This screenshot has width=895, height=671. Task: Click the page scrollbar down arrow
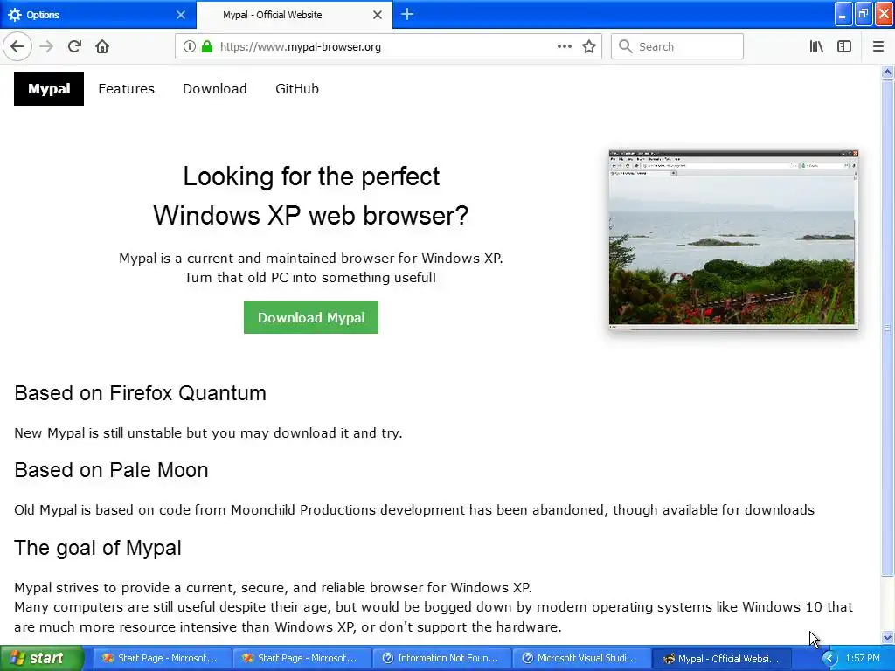887,637
